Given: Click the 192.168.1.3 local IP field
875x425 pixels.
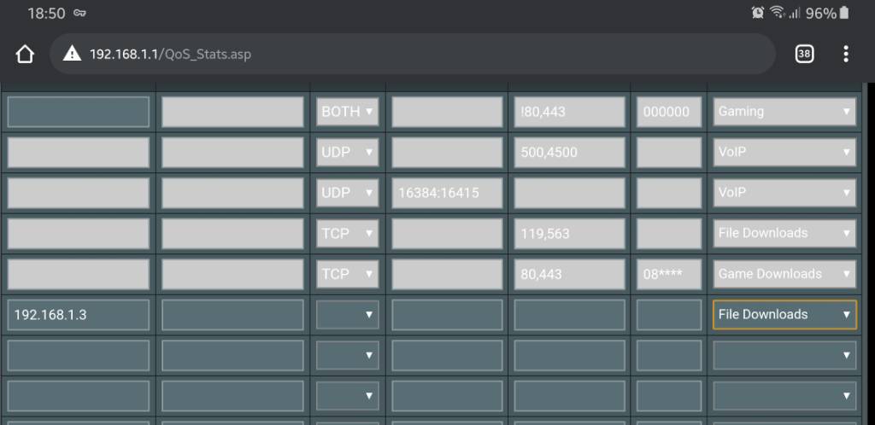Looking at the screenshot, I should [x=78, y=315].
